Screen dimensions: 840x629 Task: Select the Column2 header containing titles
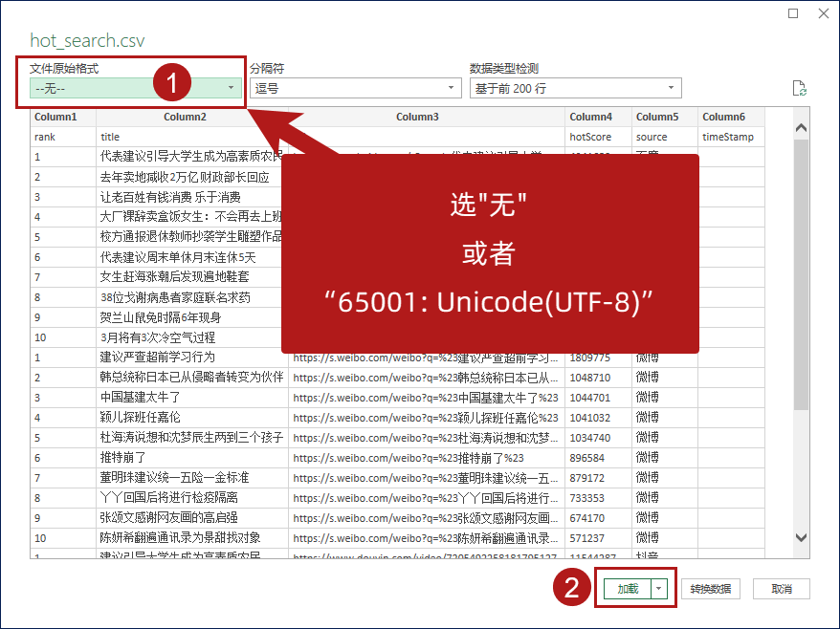tap(185, 117)
